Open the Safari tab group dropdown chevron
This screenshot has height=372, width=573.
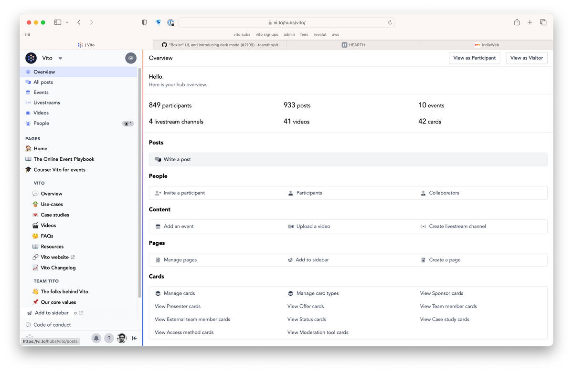pyautogui.click(x=67, y=22)
